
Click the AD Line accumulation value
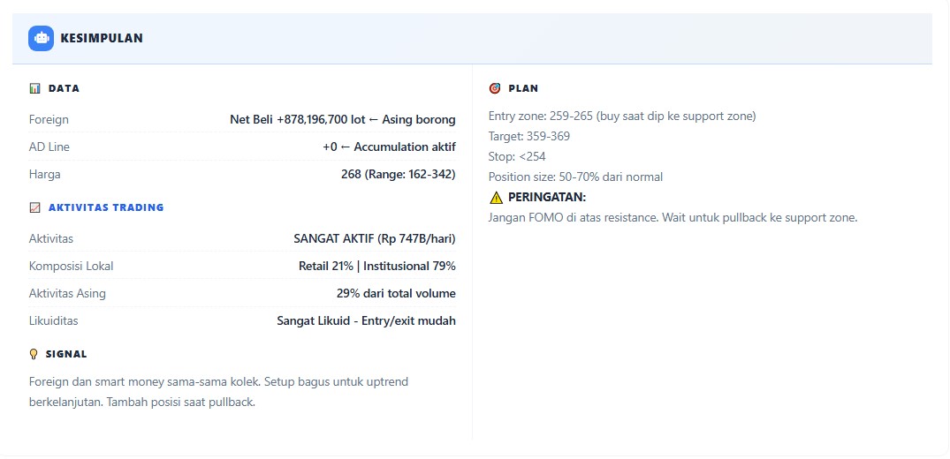point(389,147)
